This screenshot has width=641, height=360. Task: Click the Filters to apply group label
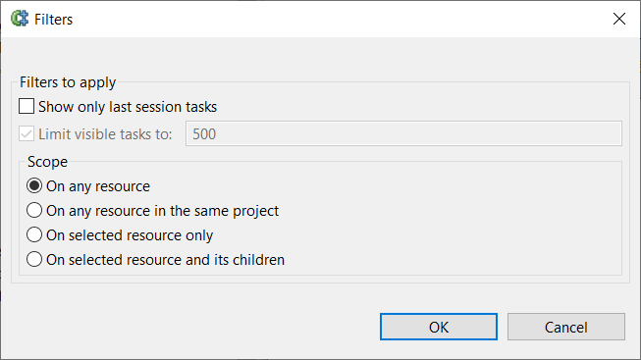click(x=68, y=82)
